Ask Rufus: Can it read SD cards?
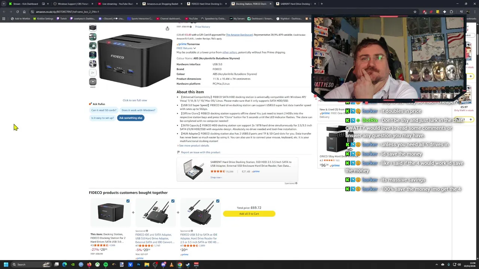479x269 pixels. [104, 110]
